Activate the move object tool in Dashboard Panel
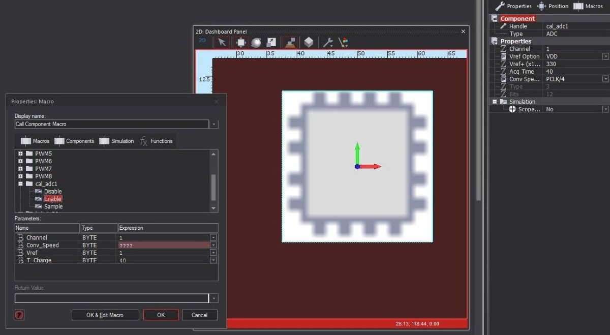The width and height of the screenshot is (610, 335). point(241,42)
